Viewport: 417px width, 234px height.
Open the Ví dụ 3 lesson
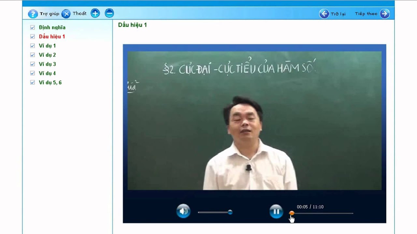point(47,64)
